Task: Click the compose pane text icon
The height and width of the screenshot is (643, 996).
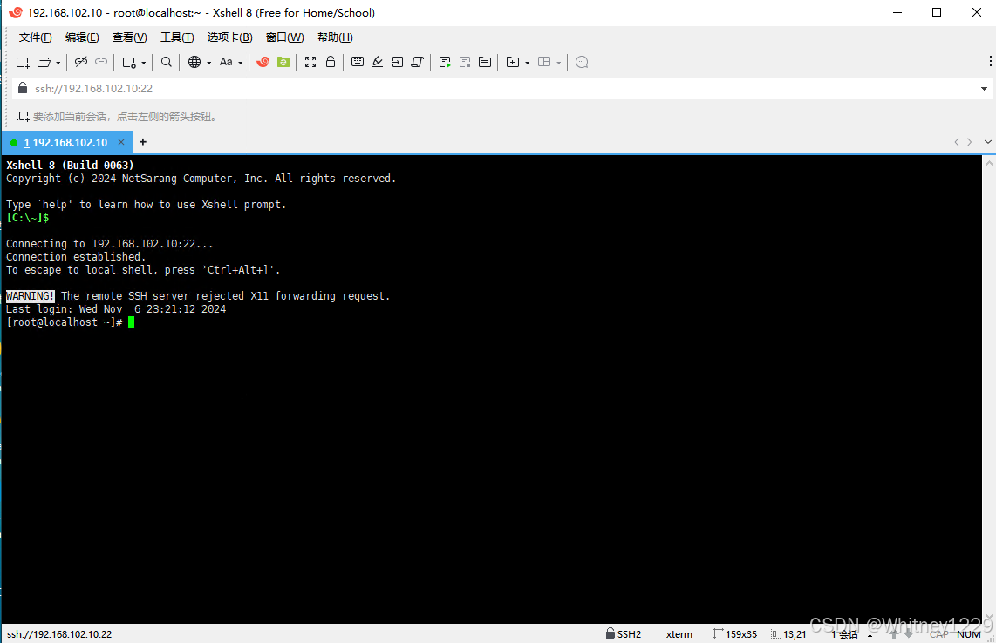Action: coord(485,62)
